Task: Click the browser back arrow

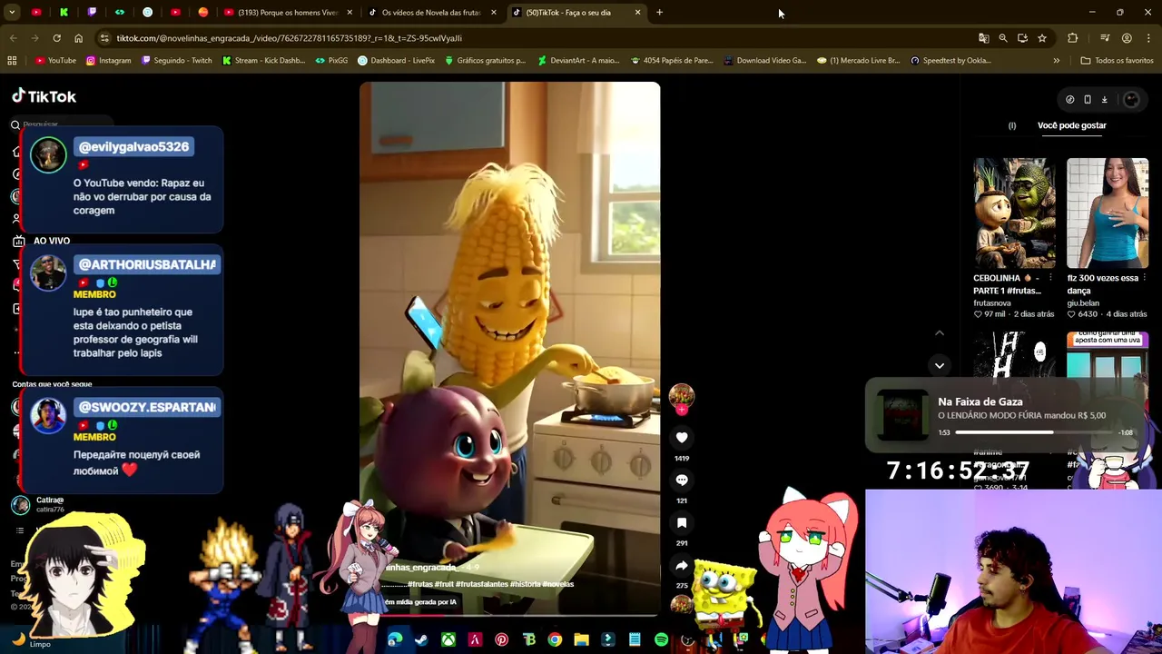Action: pos(13,38)
